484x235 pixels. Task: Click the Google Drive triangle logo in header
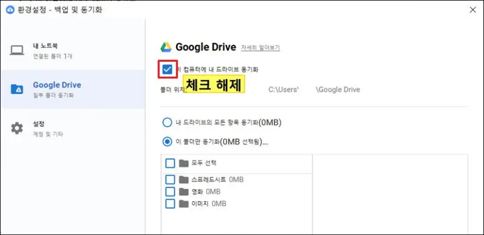click(166, 47)
